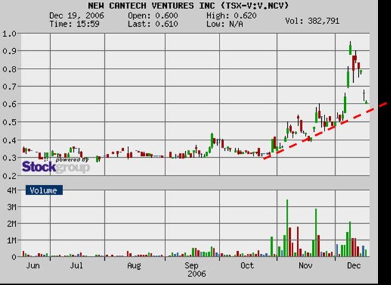Screen dimensions: 391x285
Task: Click the '0.4' price axis label
Action: 9,140
